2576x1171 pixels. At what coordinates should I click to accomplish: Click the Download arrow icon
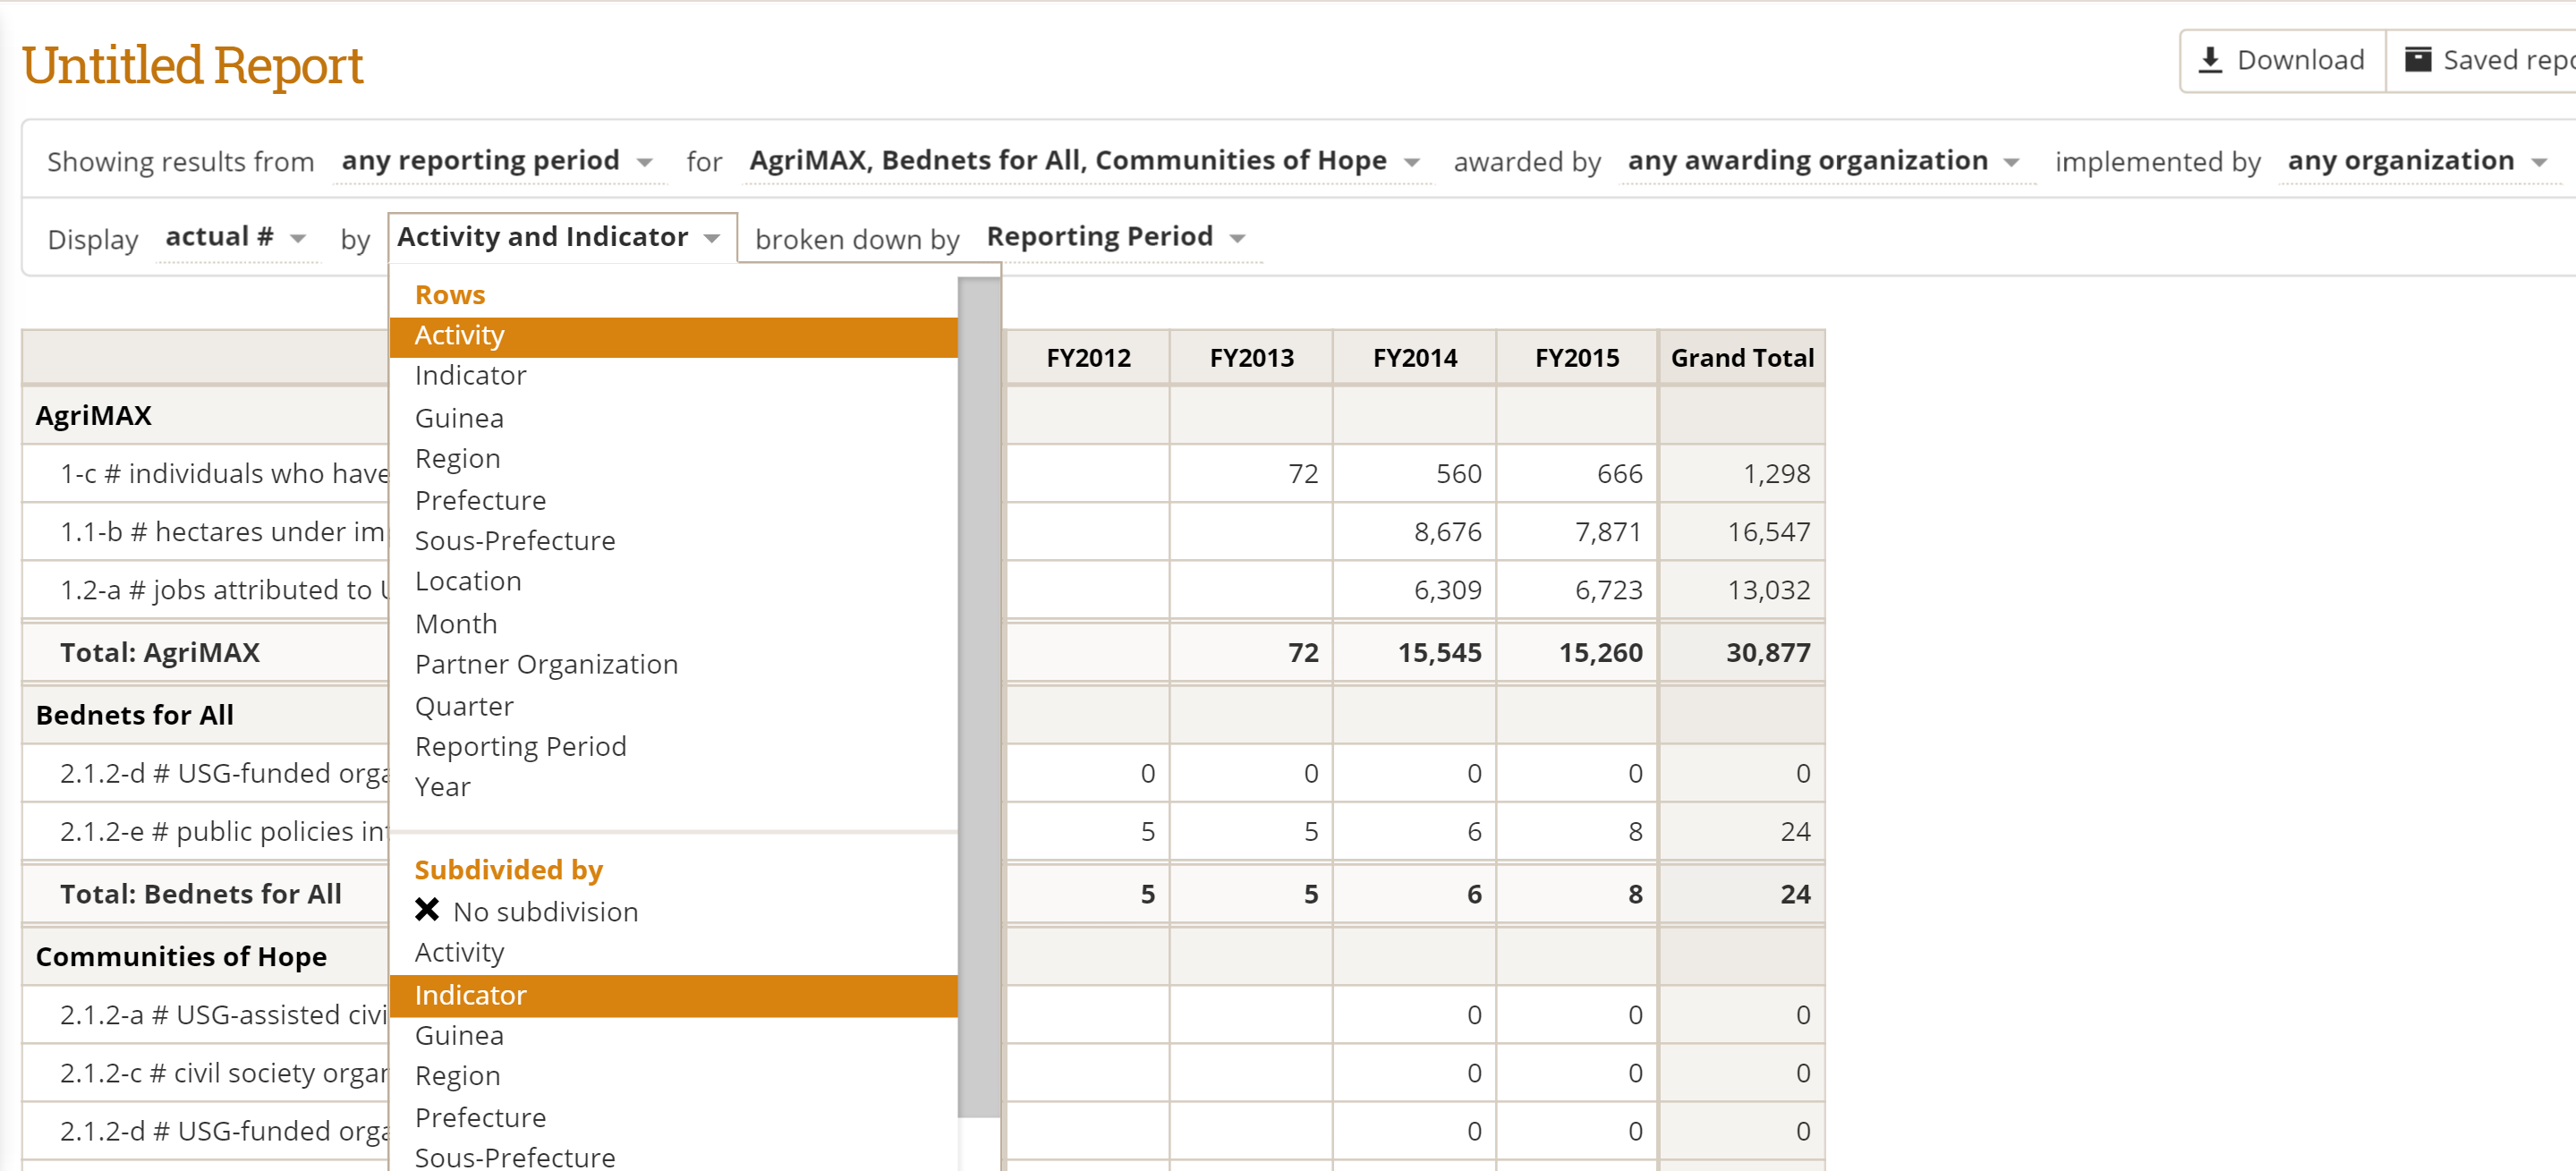pos(2210,61)
